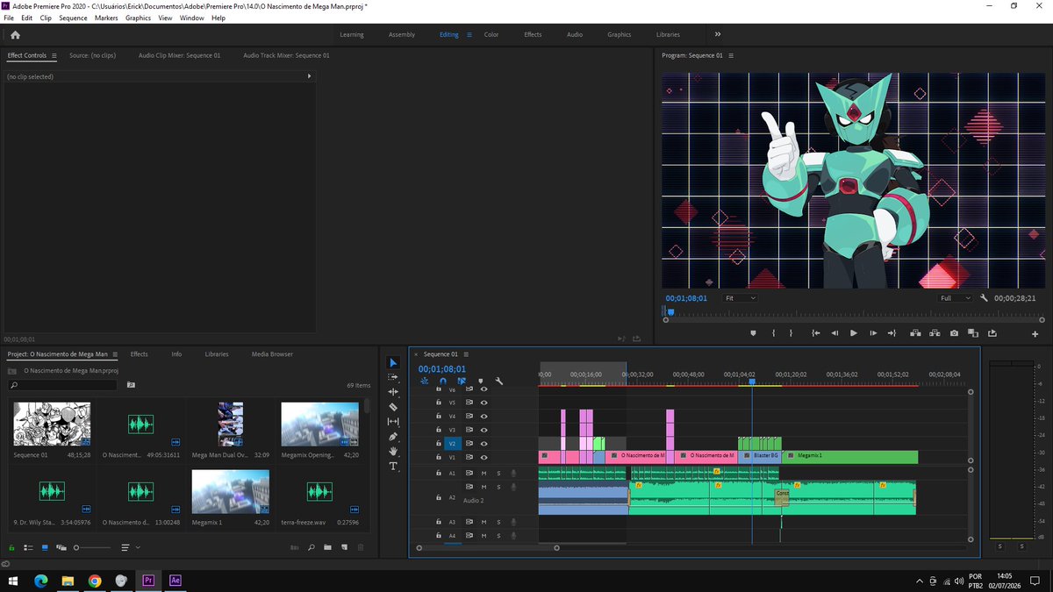Screen dimensions: 1053x592
Task: Switch to Audio Track Mixer tab
Action: click(286, 55)
